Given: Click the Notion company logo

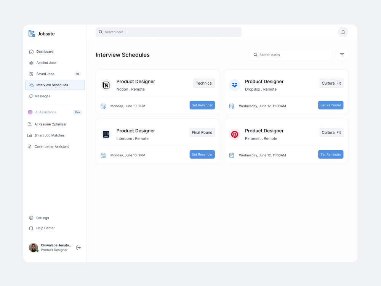Looking at the screenshot, I should click(106, 85).
